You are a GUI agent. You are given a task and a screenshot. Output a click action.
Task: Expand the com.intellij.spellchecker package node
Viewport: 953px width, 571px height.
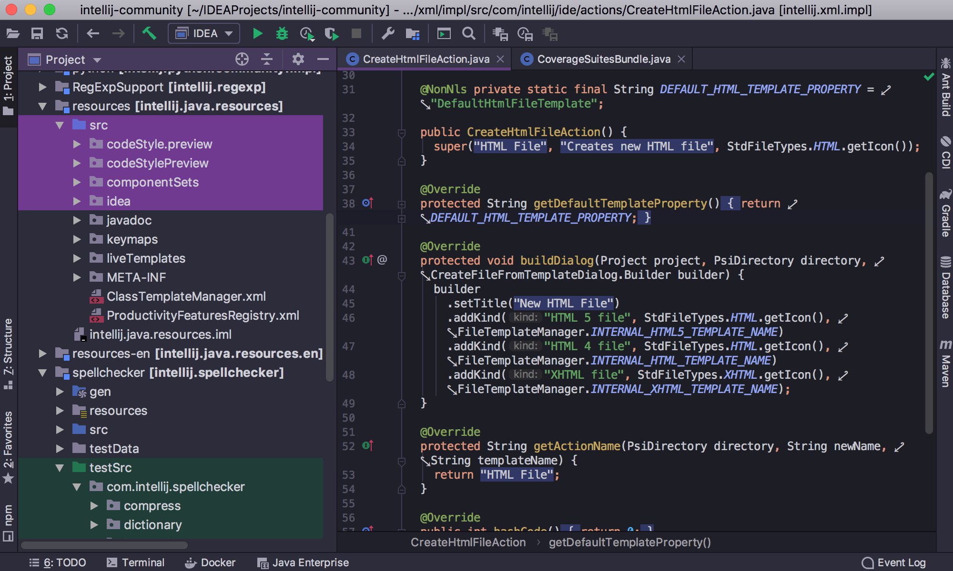tap(78, 486)
